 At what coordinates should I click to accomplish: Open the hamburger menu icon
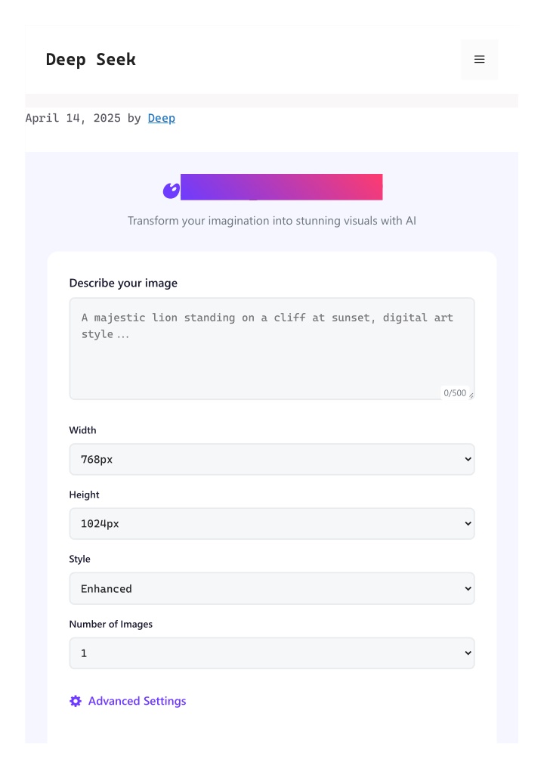[479, 59]
